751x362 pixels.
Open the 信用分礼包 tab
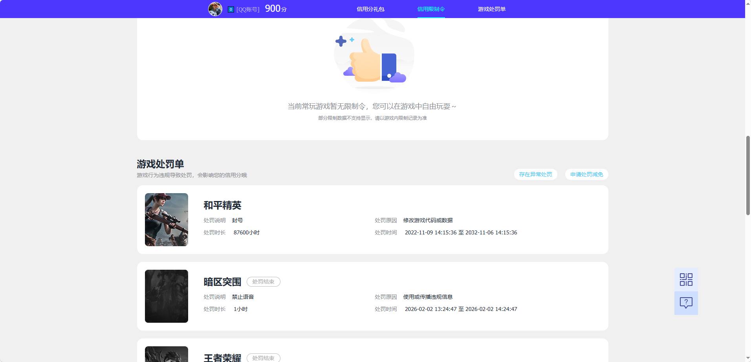[370, 9]
